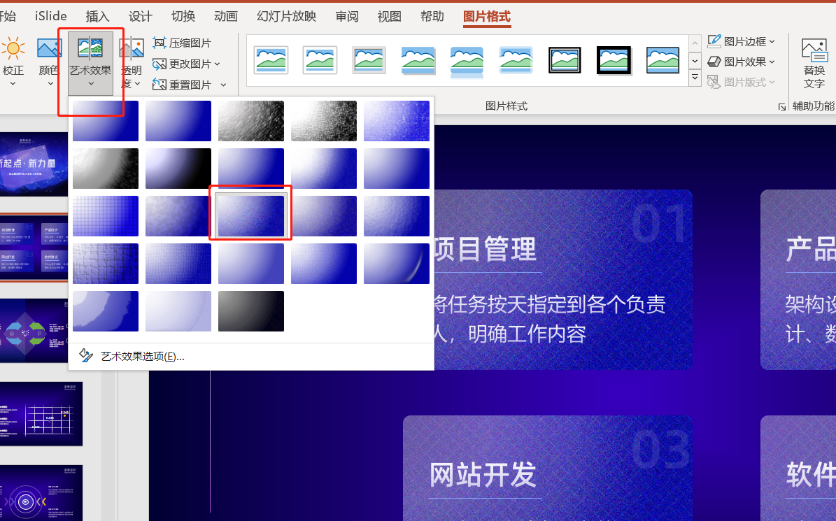Image resolution: width=836 pixels, height=521 pixels.
Task: Click 压缩图片 compress pictures
Action: (182, 43)
